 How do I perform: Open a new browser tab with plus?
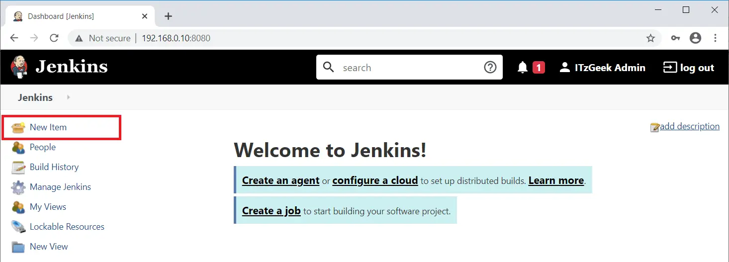click(x=168, y=16)
